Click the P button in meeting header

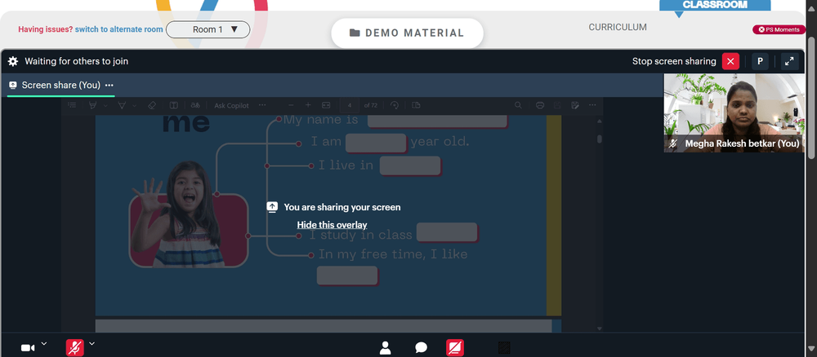760,61
